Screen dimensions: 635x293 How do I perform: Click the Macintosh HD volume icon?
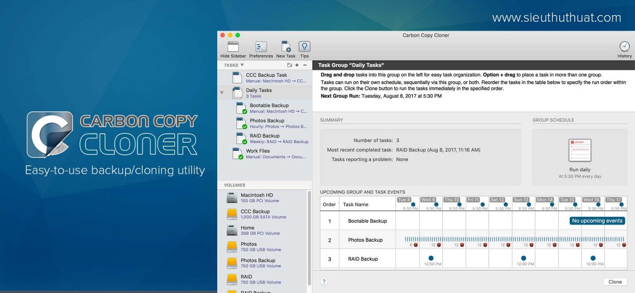[232, 198]
